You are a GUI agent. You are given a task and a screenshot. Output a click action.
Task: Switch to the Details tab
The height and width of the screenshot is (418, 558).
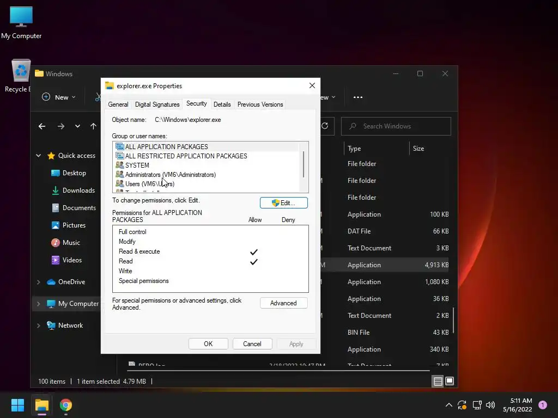coord(222,104)
